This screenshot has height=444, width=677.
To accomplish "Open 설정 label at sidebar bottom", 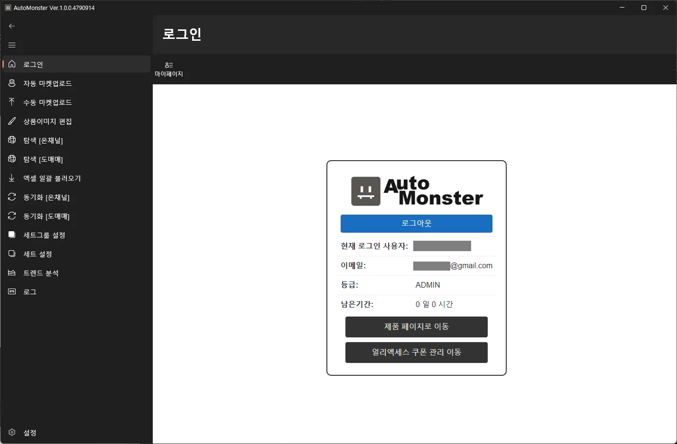I will point(30,433).
